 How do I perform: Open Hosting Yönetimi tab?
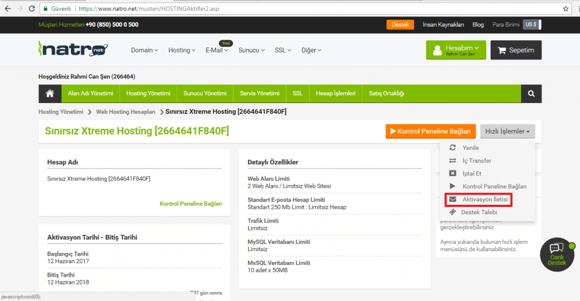148,93
